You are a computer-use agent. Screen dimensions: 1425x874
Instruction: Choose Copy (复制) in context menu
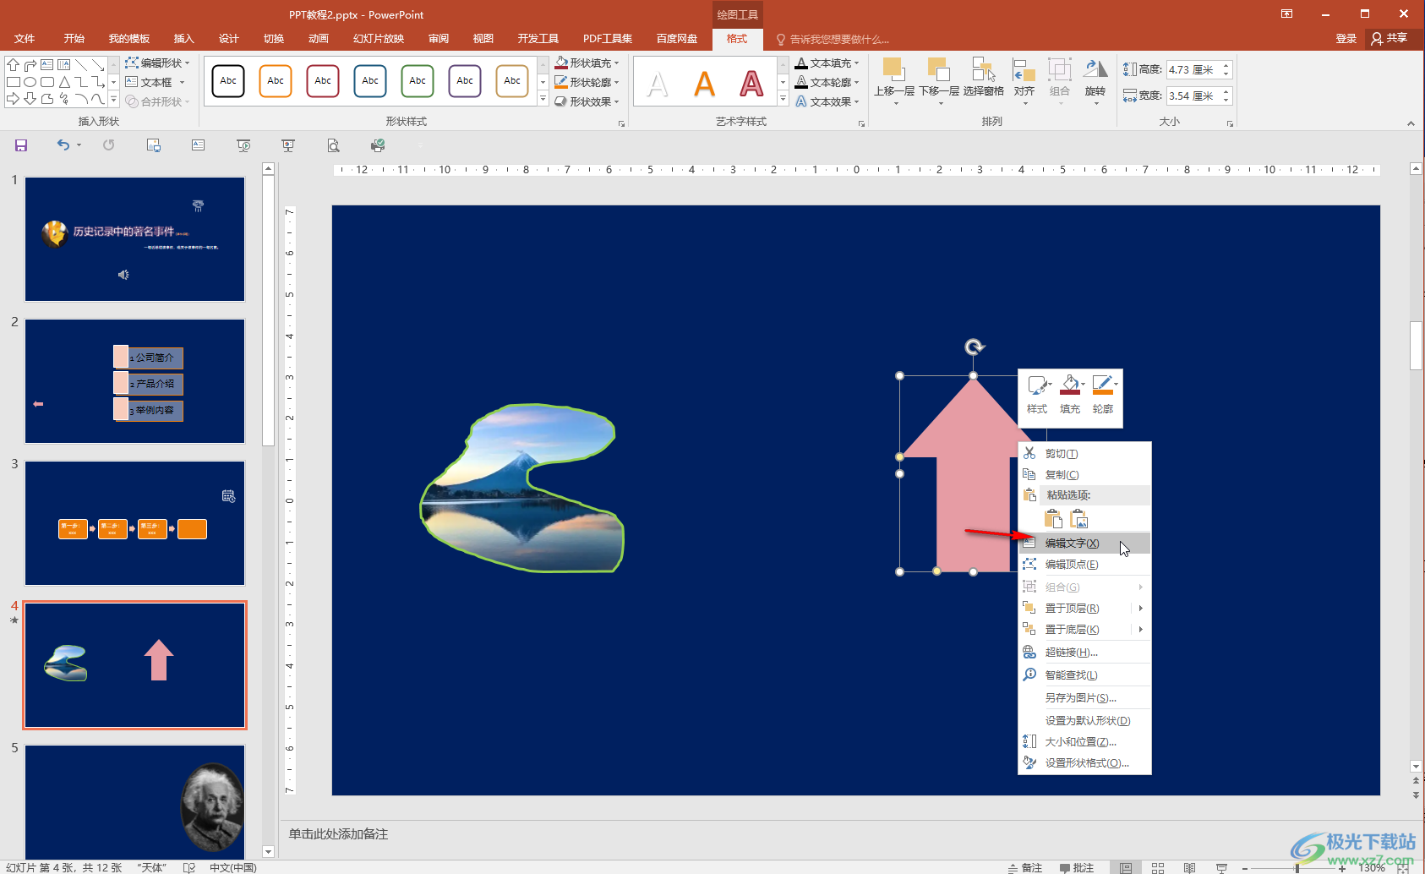[1084, 474]
